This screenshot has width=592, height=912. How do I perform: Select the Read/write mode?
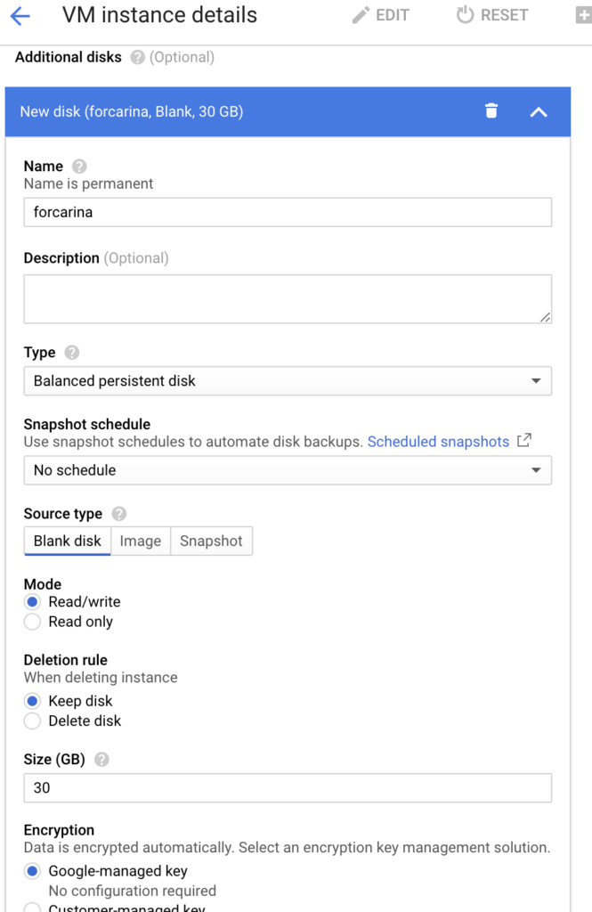33,602
